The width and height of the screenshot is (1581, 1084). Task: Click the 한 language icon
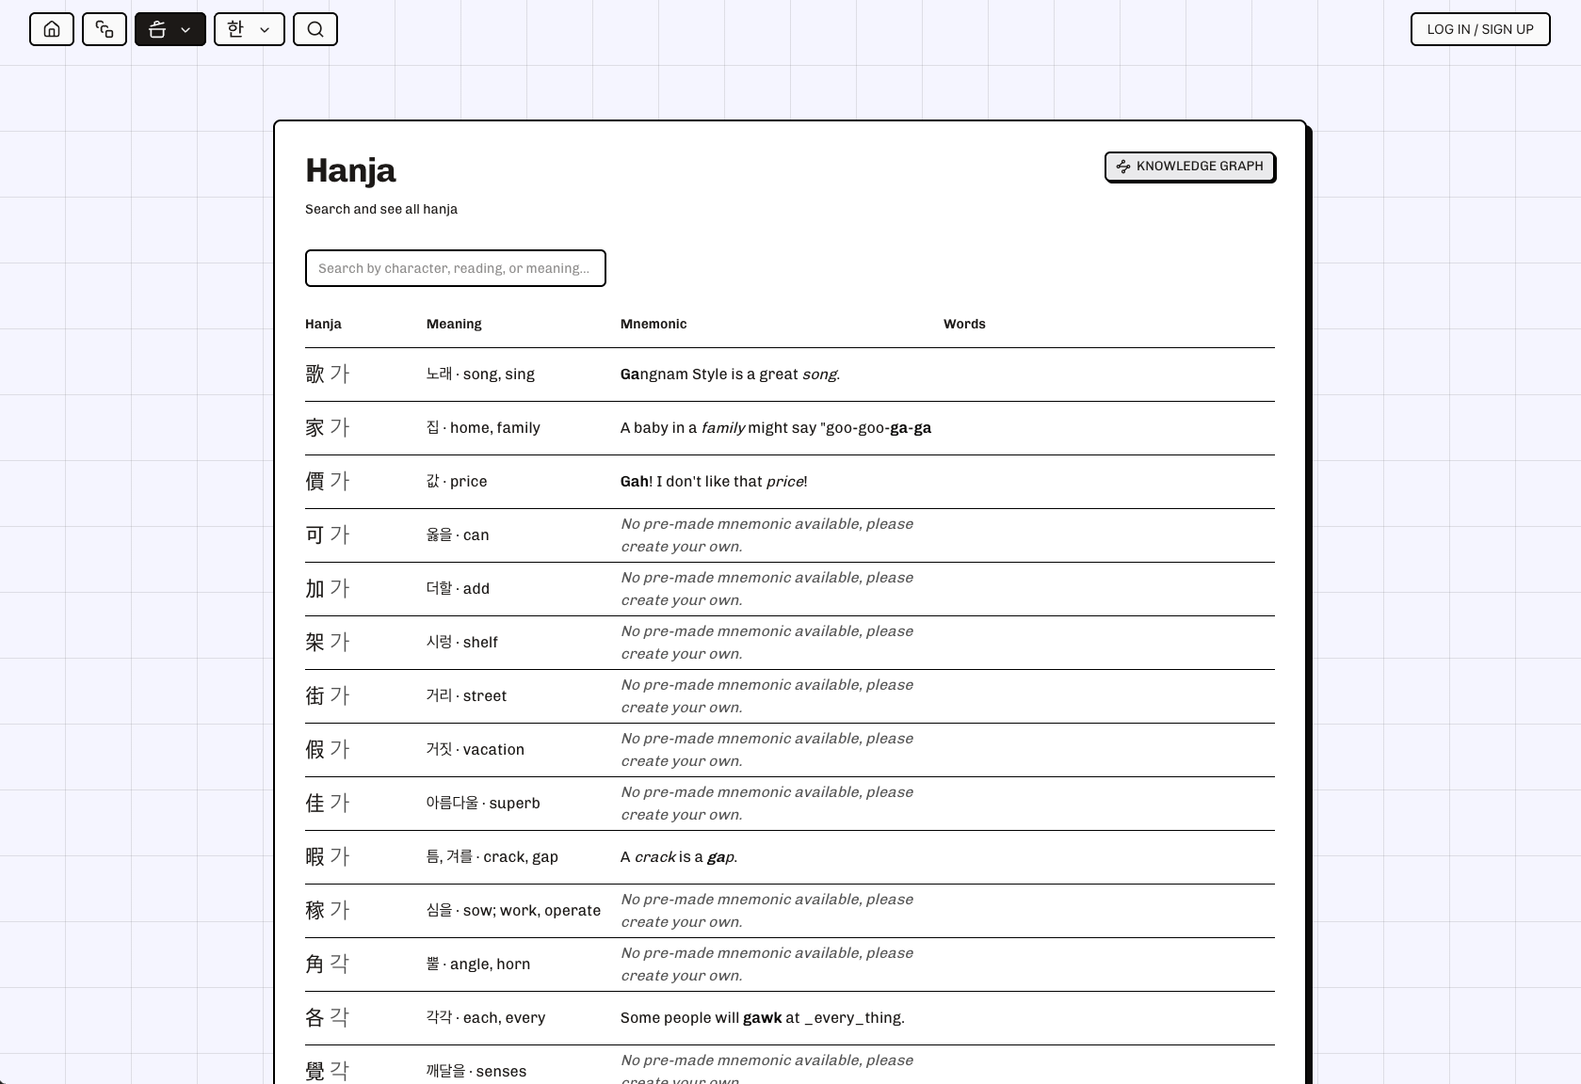click(x=235, y=29)
